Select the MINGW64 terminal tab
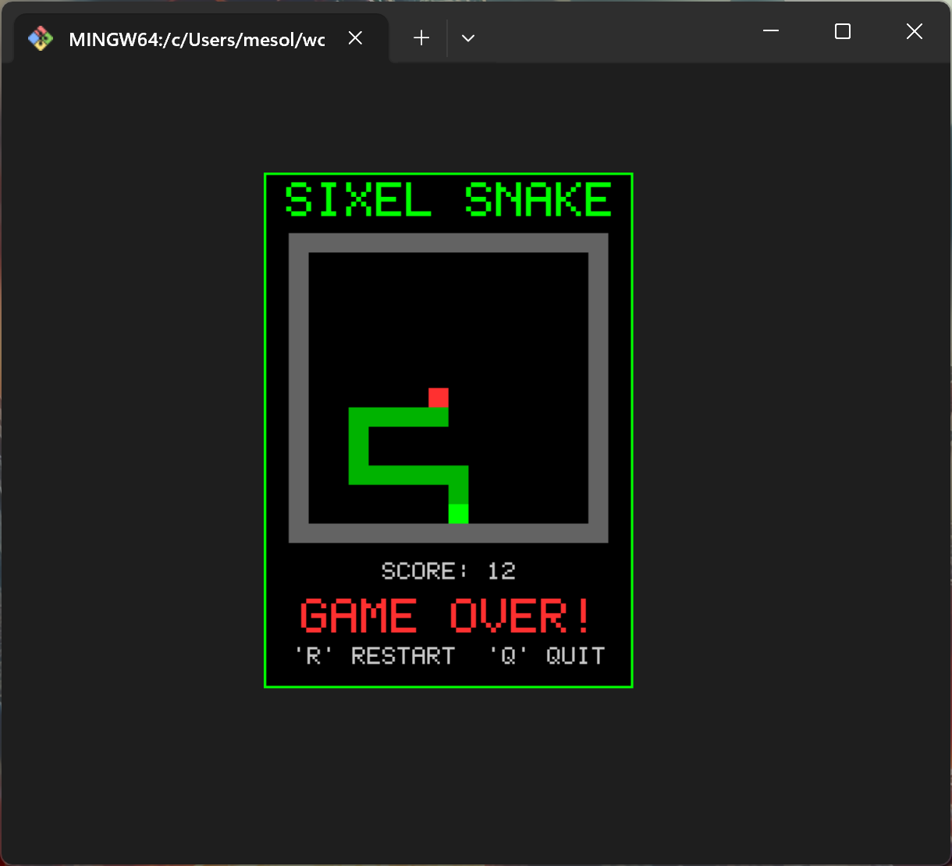The width and height of the screenshot is (952, 866). click(201, 38)
